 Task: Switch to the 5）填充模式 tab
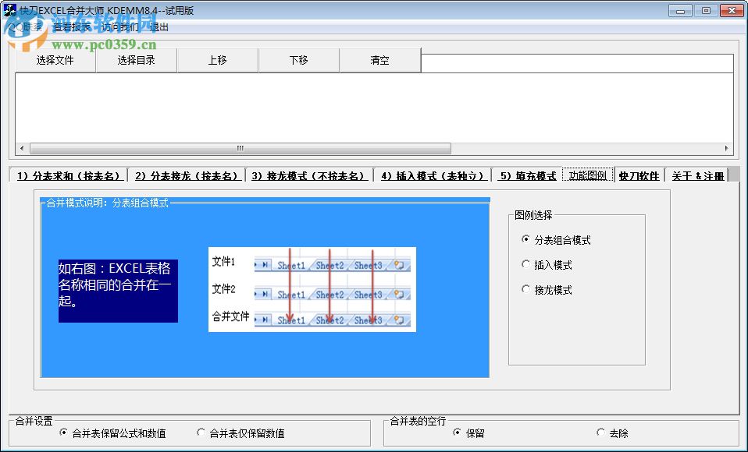click(x=526, y=175)
